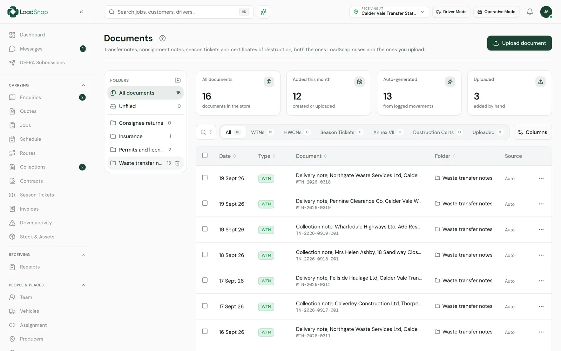The image size is (561, 351).
Task: Switch to the HWCNs tab
Action: (297, 132)
